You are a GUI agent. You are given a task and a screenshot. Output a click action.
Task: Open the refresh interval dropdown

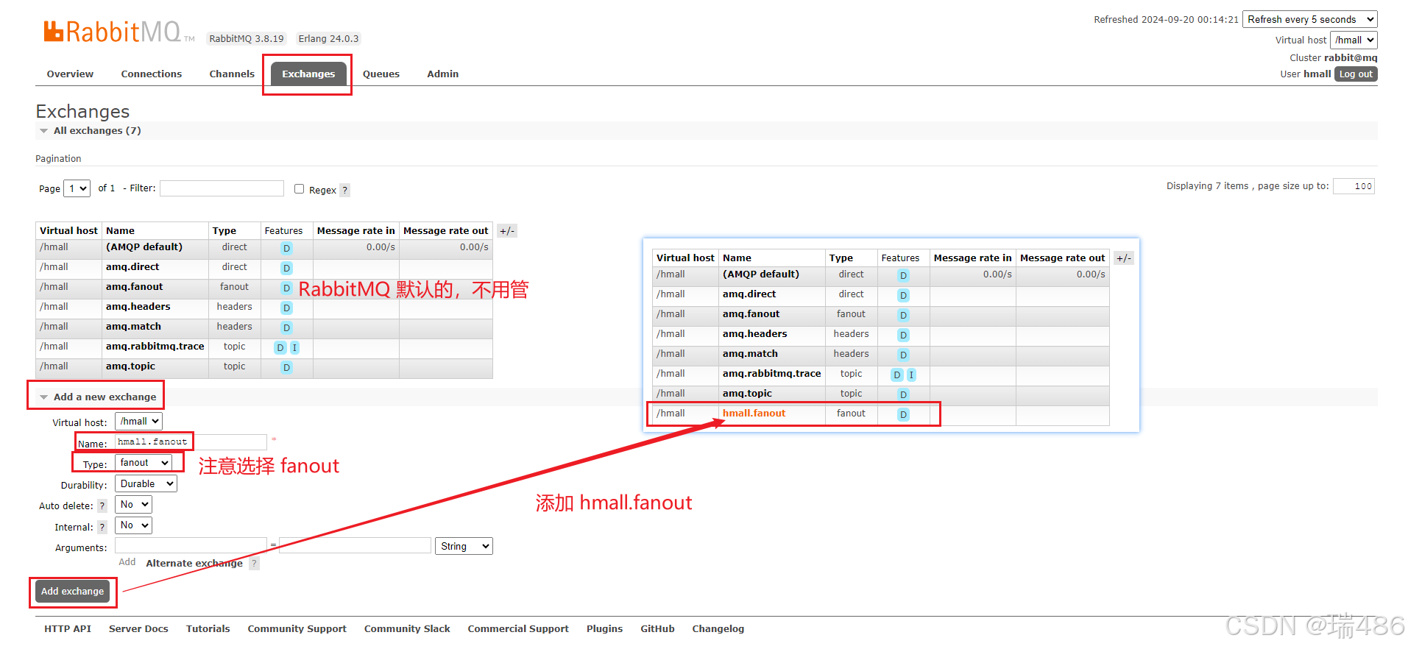1309,20
